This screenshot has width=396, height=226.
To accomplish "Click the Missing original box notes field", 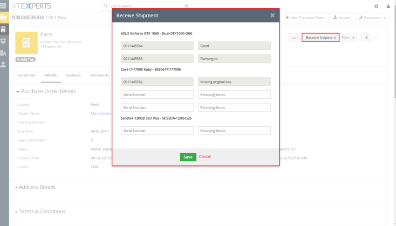I will point(234,82).
